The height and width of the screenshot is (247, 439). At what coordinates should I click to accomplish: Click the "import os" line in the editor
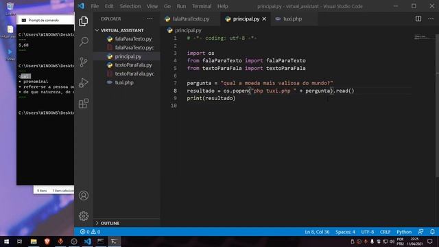[x=200, y=54]
